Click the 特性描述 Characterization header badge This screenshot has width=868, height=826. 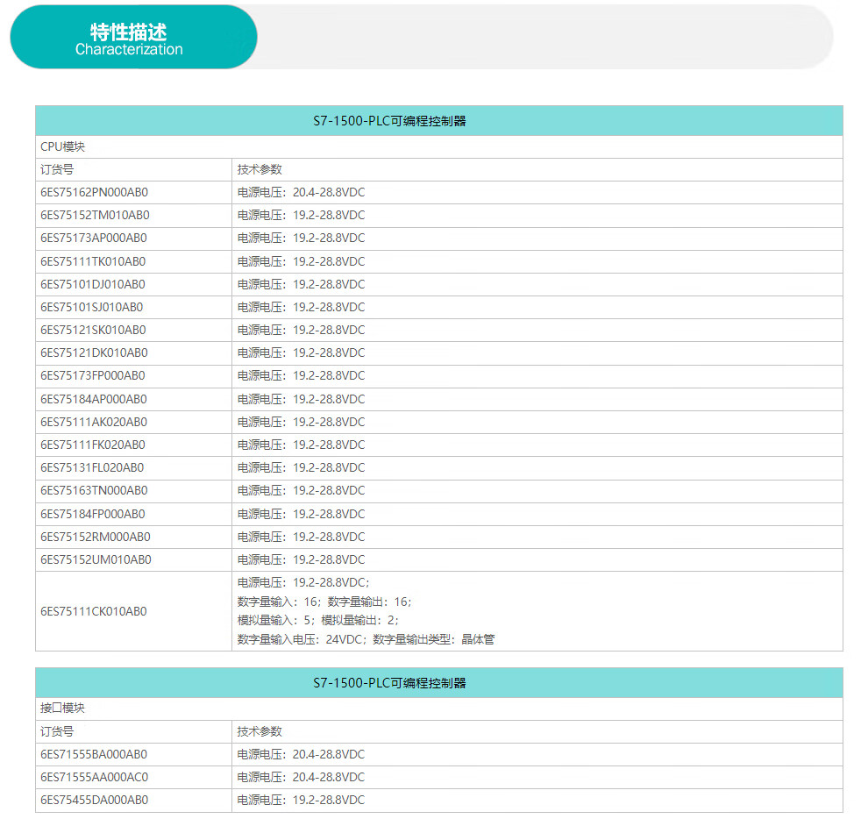(133, 37)
